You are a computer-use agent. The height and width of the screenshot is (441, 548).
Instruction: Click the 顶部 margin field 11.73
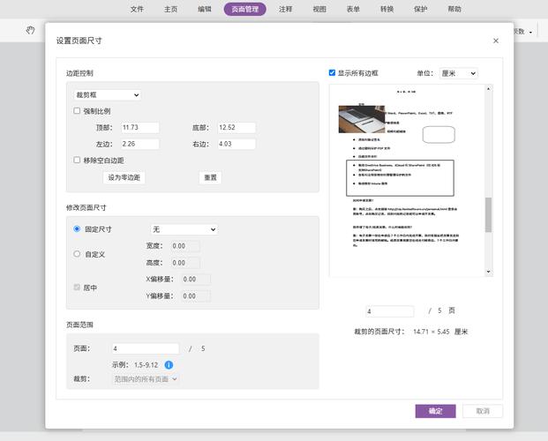tap(140, 128)
